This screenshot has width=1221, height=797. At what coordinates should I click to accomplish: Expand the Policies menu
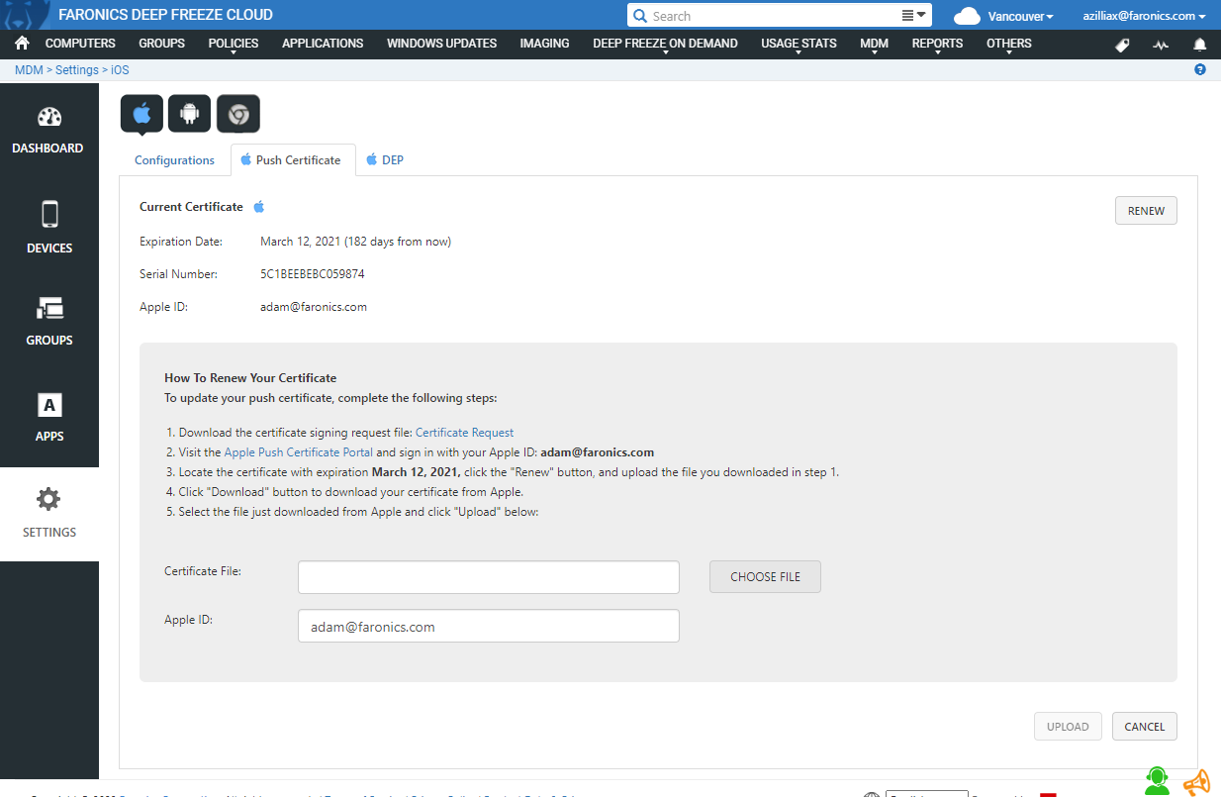[x=234, y=44]
